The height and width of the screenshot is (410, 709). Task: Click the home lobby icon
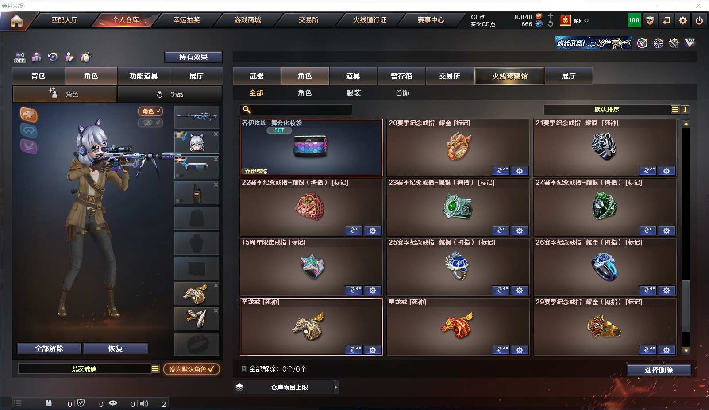[x=16, y=21]
